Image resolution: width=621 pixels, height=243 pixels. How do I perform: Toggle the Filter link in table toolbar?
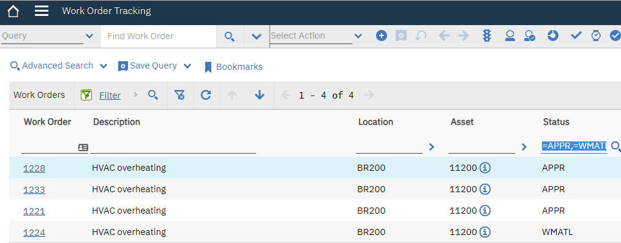tap(110, 95)
